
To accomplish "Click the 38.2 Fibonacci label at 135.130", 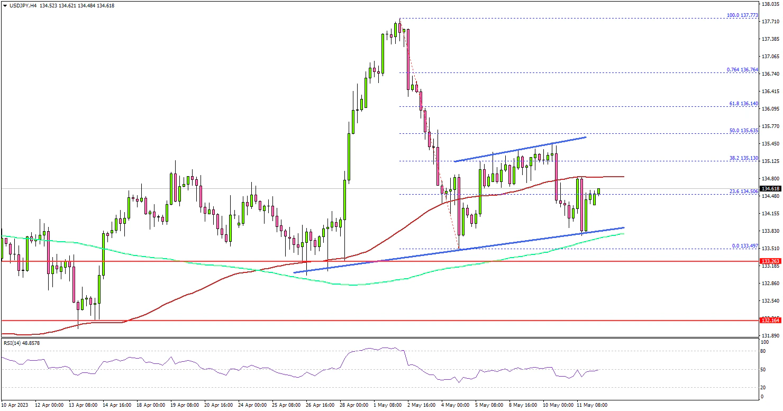I will tap(743, 158).
